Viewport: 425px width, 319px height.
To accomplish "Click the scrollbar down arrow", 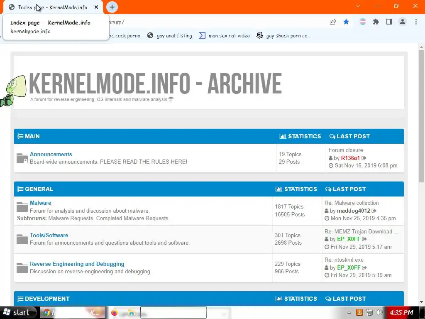I will [422, 302].
